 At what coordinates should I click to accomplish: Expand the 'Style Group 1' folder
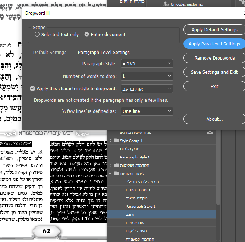pyautogui.click(x=111, y=141)
